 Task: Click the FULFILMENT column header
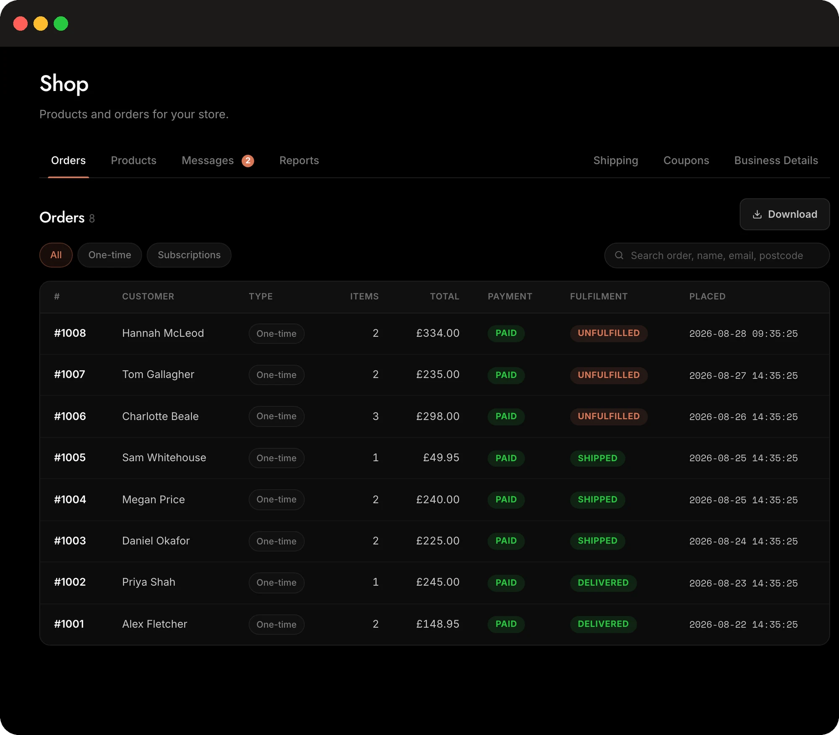(x=599, y=296)
